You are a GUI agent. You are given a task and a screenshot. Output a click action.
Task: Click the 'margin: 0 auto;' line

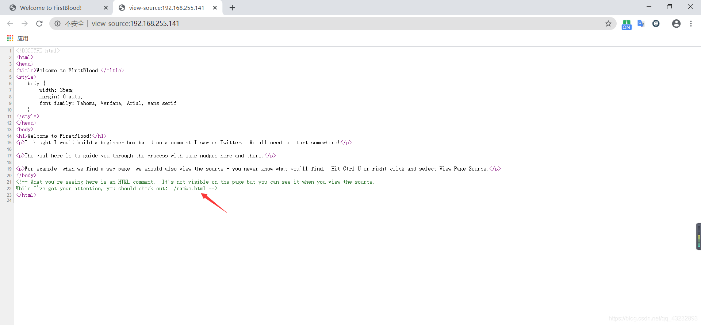[x=61, y=97]
